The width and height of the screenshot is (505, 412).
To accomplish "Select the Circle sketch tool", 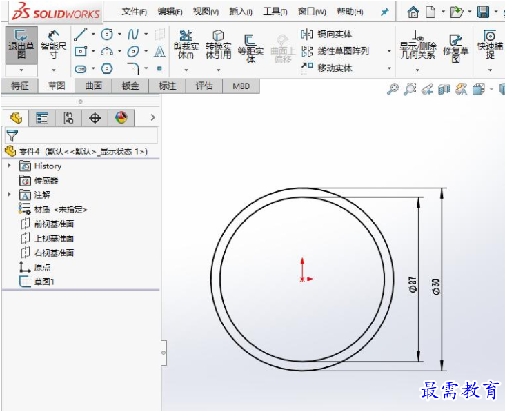I will click(x=107, y=34).
